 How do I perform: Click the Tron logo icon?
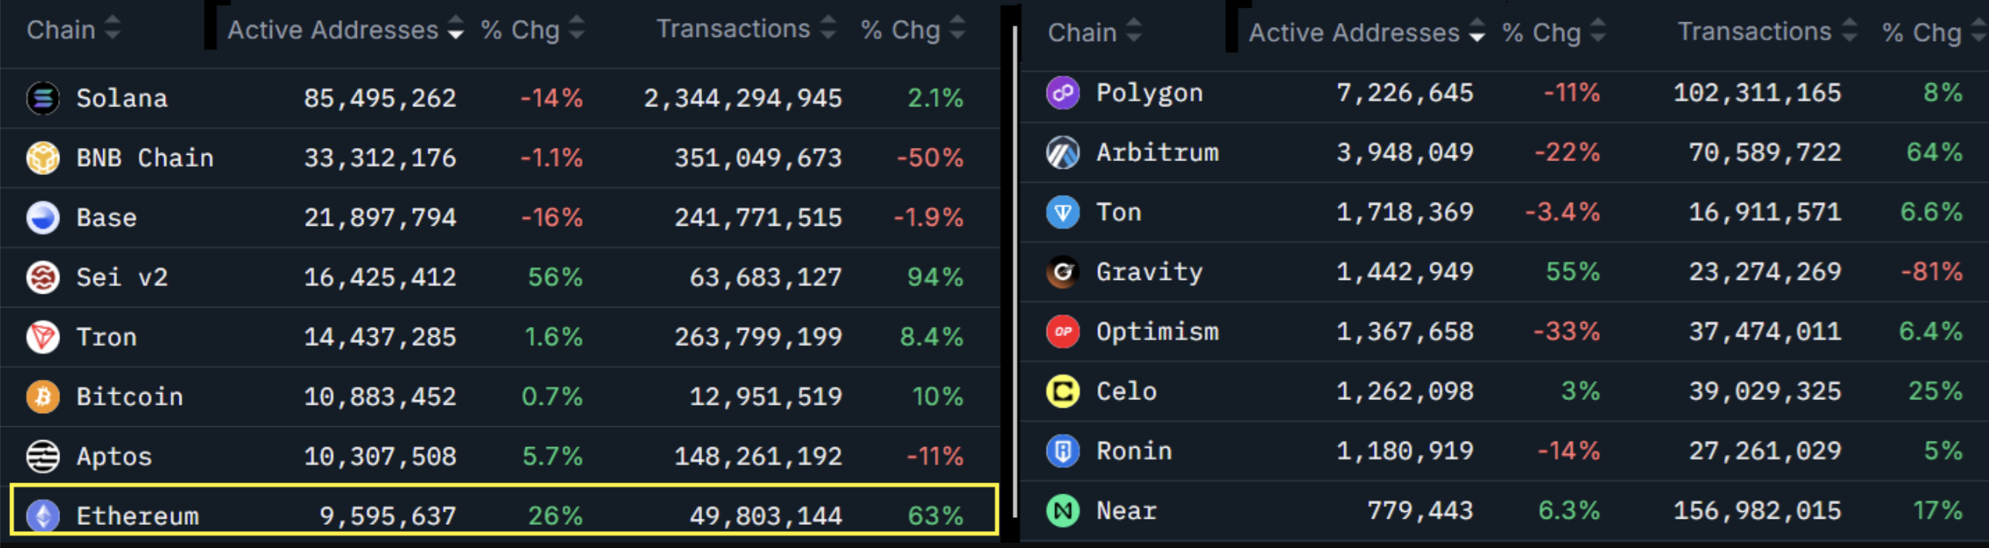tap(43, 337)
